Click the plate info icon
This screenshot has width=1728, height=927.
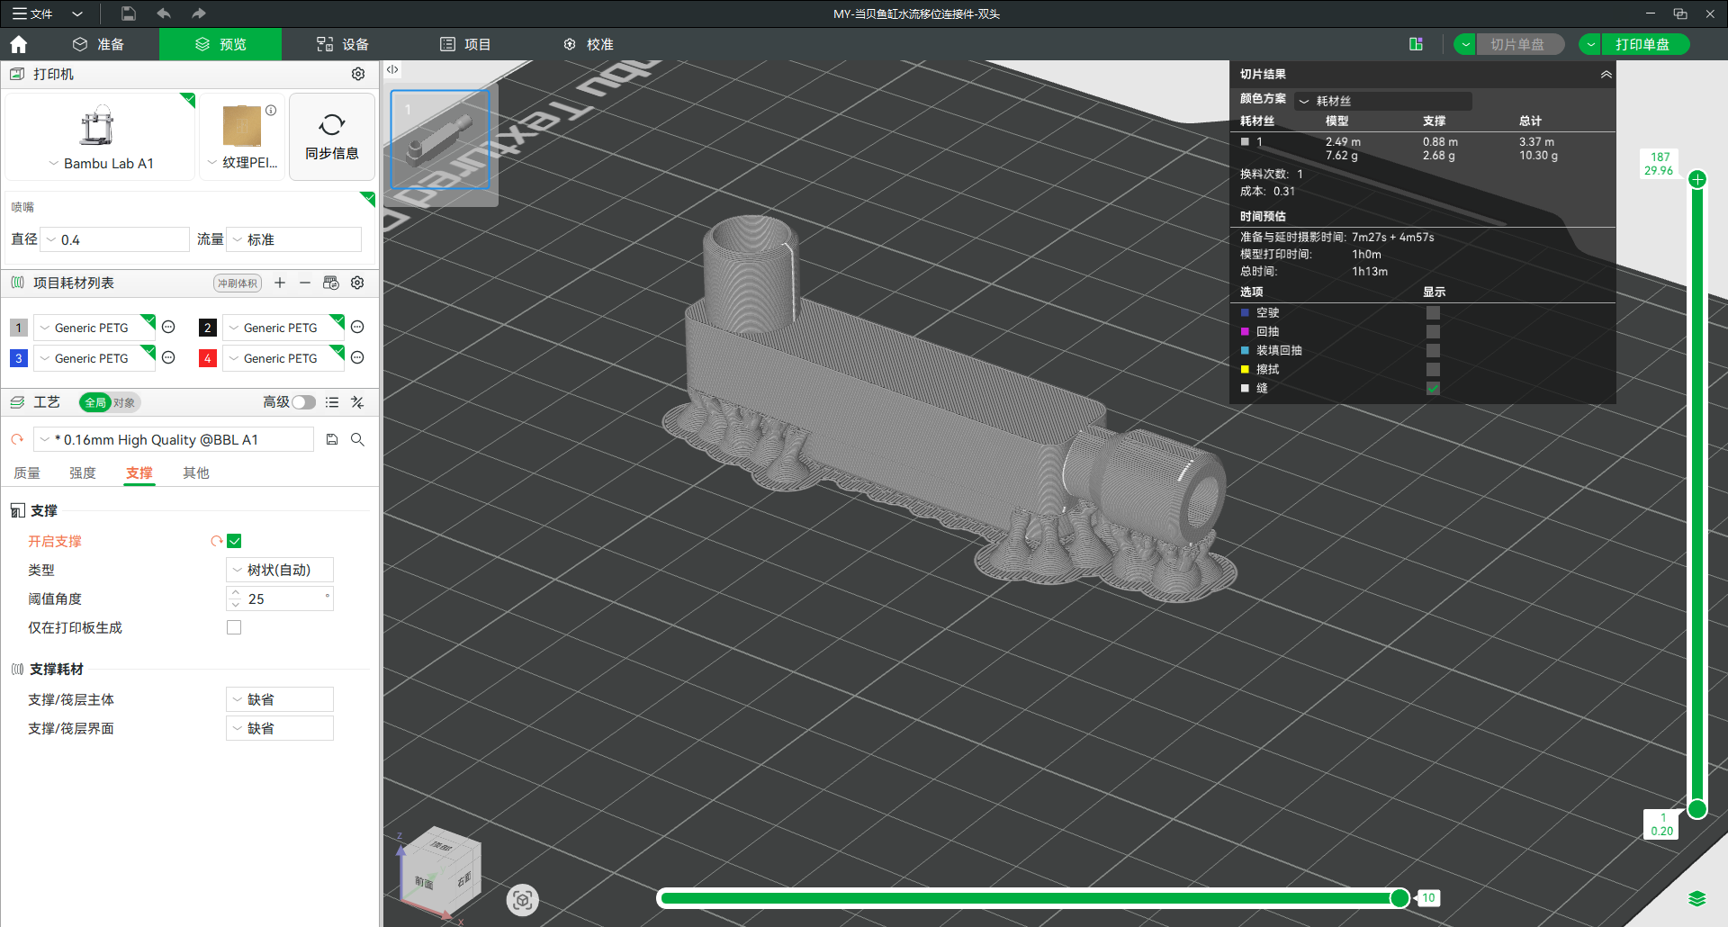click(271, 111)
